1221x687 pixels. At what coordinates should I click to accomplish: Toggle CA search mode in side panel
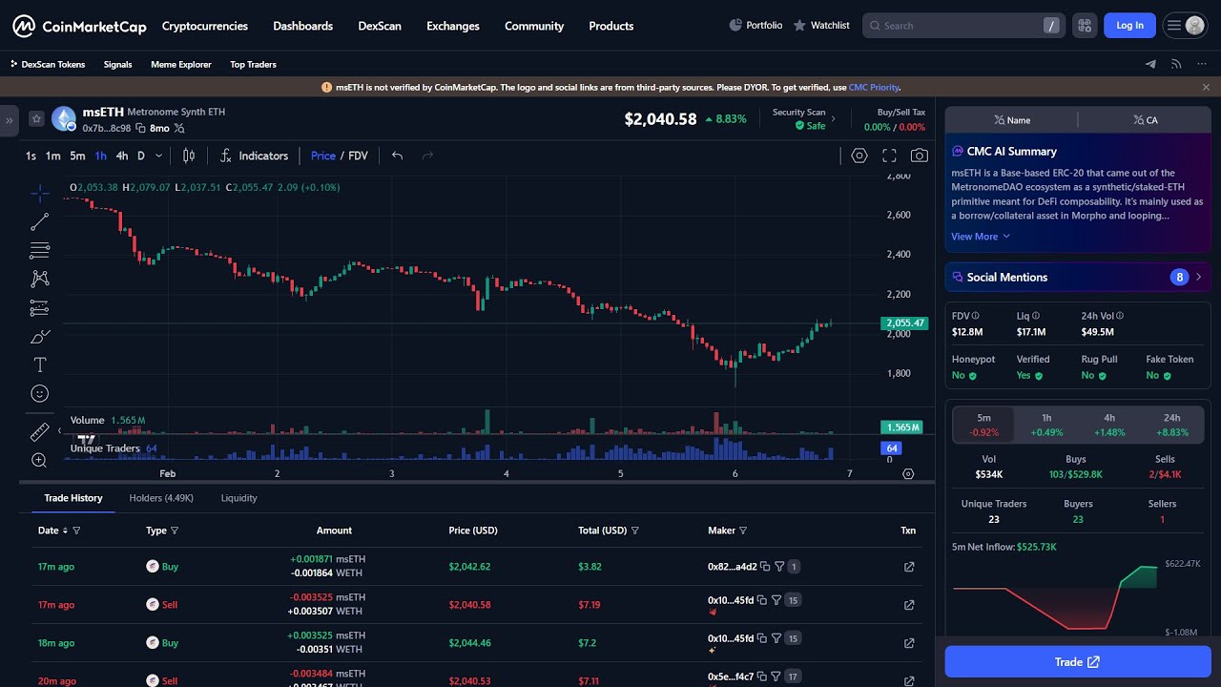coord(1145,120)
